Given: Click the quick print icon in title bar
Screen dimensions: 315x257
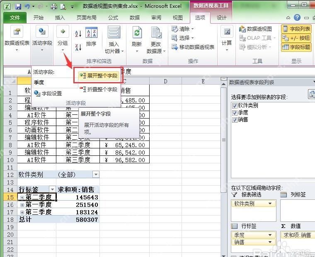Looking at the screenshot, I should point(53,7).
